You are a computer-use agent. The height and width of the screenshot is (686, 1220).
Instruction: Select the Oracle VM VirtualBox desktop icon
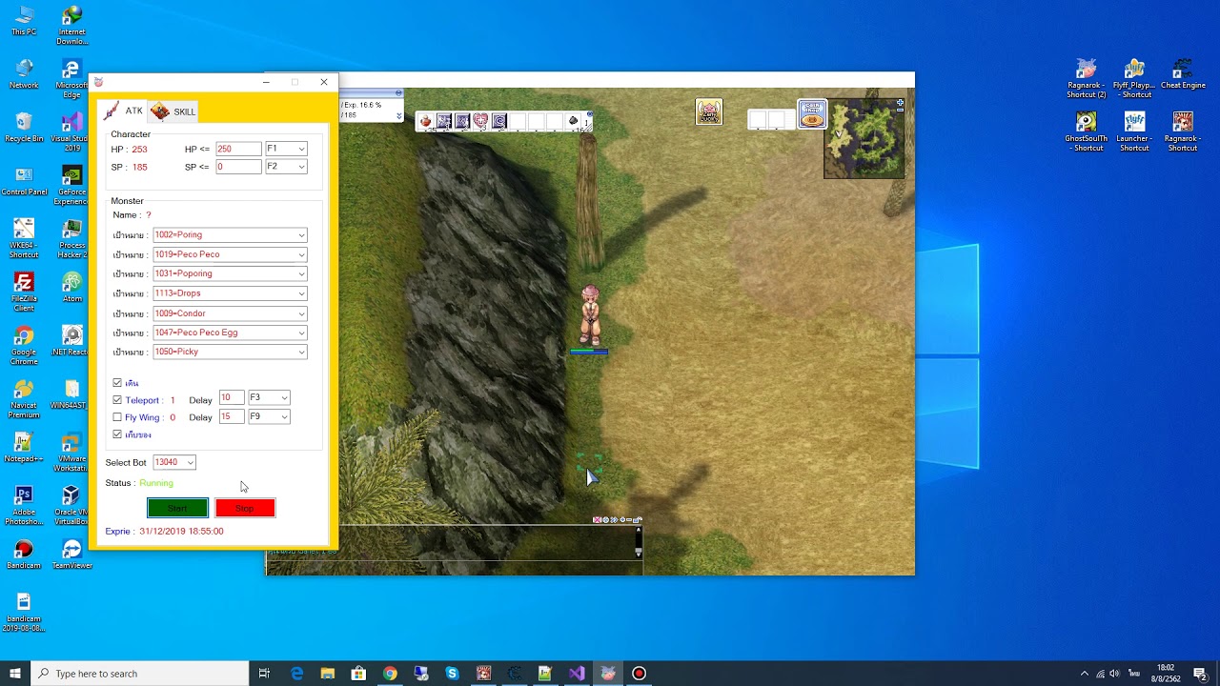pyautogui.click(x=71, y=506)
